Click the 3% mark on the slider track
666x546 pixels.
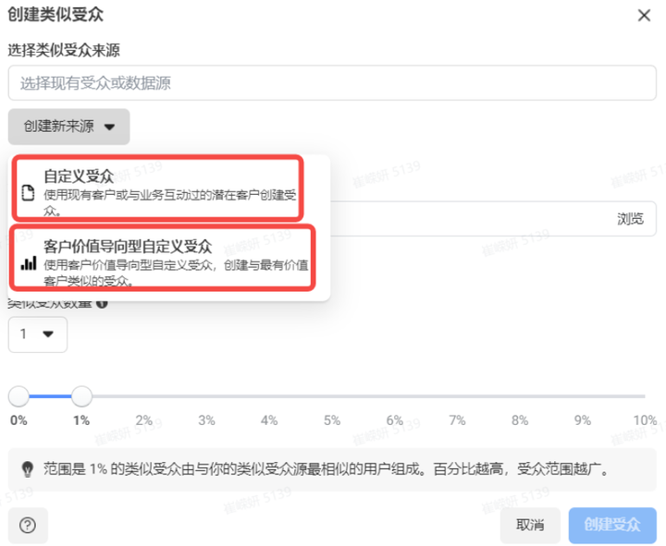[206, 397]
